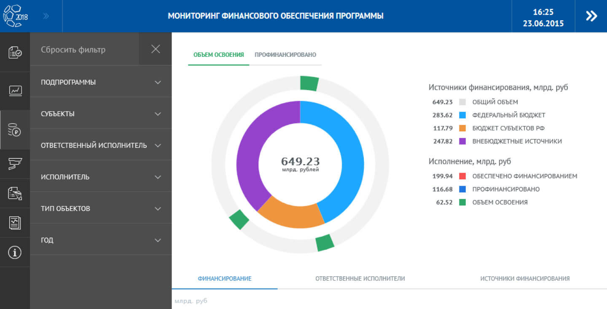607x309 pixels.
Task: Open the ТИП ОБЪЕКТОВ filter dropdown
Action: [x=101, y=208]
